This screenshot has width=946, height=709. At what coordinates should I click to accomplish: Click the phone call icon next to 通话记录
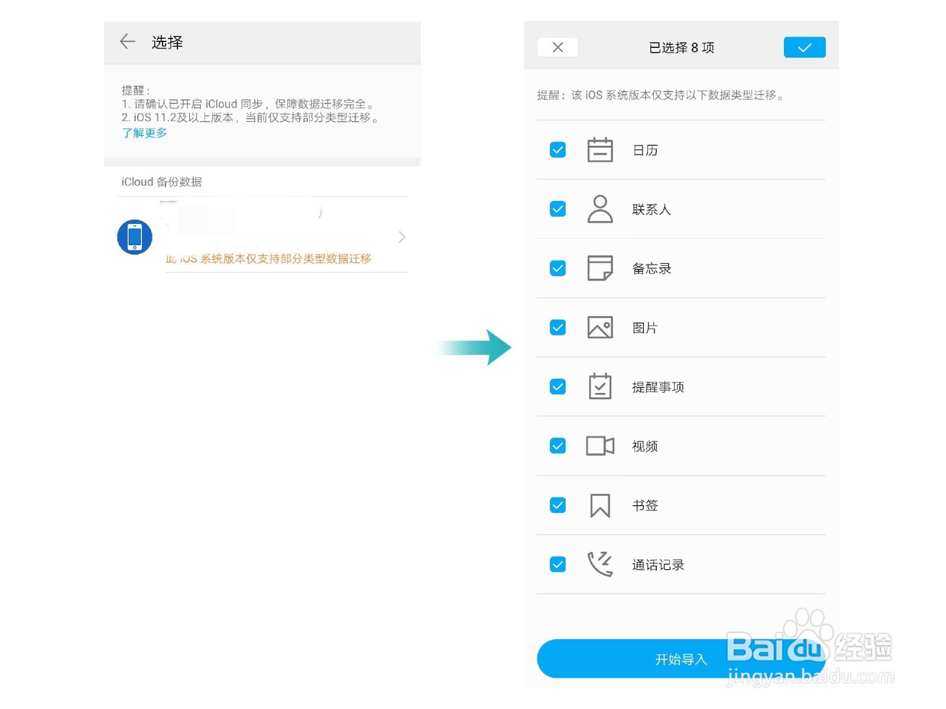[599, 564]
